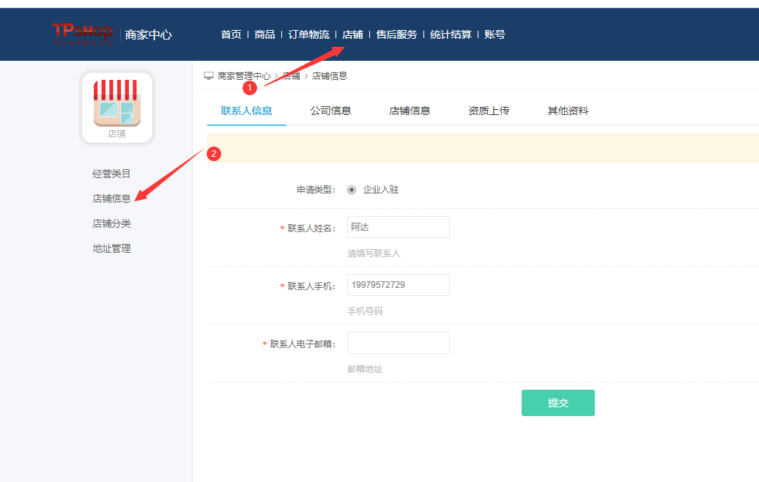759x482 pixels.
Task: Select 店铺分类 in the sidebar
Action: coord(111,223)
